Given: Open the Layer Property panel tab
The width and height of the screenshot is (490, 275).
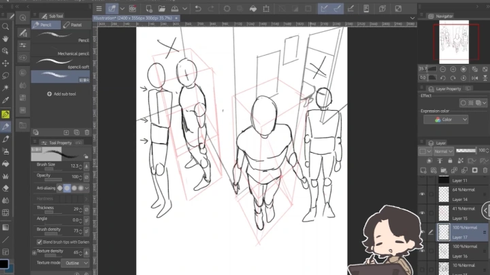Looking at the screenshot, I should [445, 89].
